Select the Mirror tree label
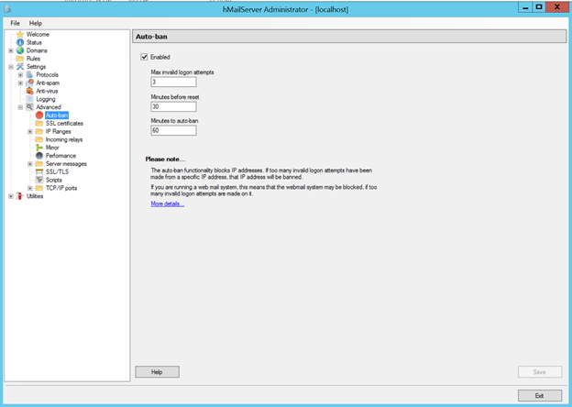Screen dimensions: 572x407 tap(52, 148)
